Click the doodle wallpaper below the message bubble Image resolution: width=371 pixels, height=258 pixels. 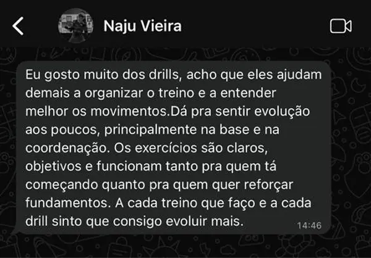[185, 246]
